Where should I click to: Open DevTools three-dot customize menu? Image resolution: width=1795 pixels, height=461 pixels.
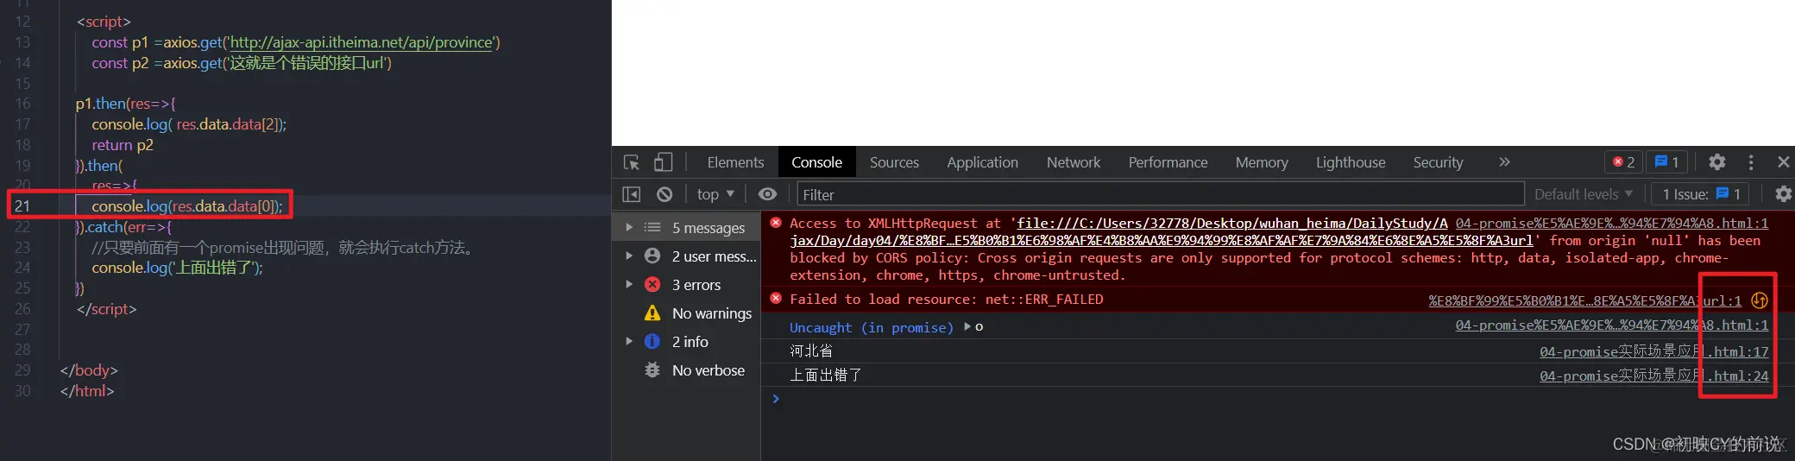(x=1750, y=162)
